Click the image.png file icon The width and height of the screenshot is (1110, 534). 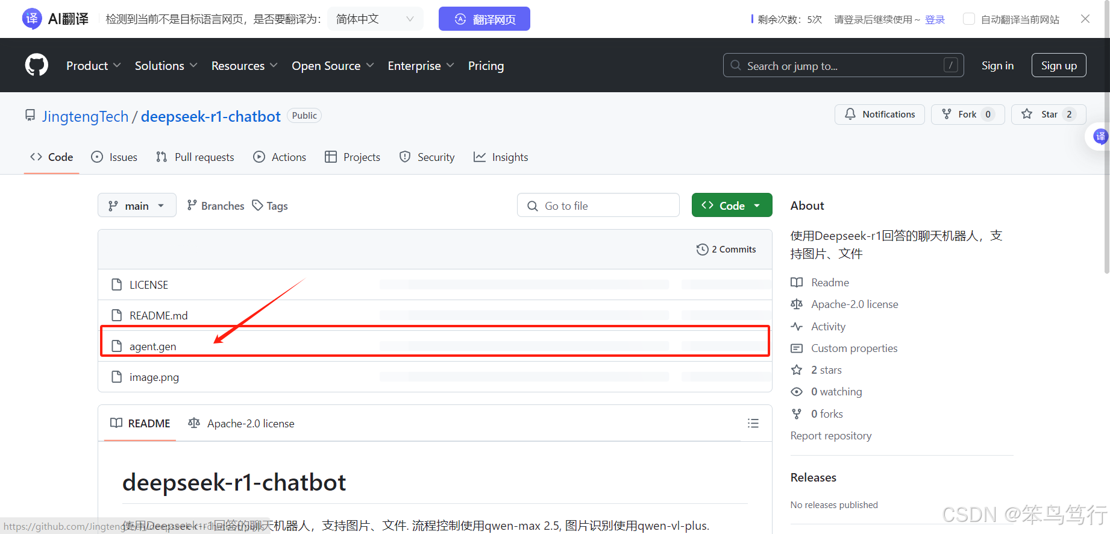[117, 377]
